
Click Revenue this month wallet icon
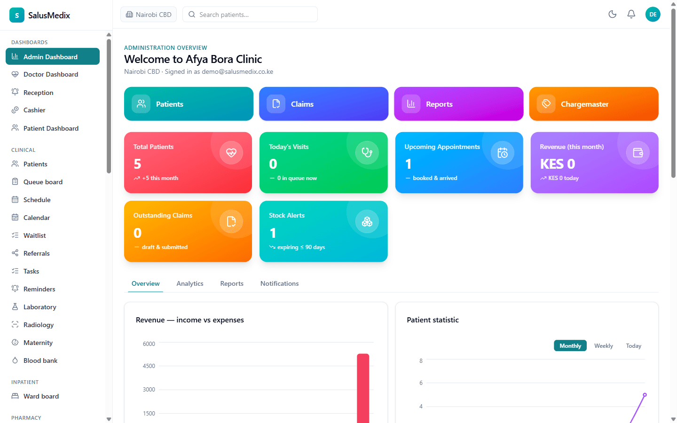pos(638,153)
